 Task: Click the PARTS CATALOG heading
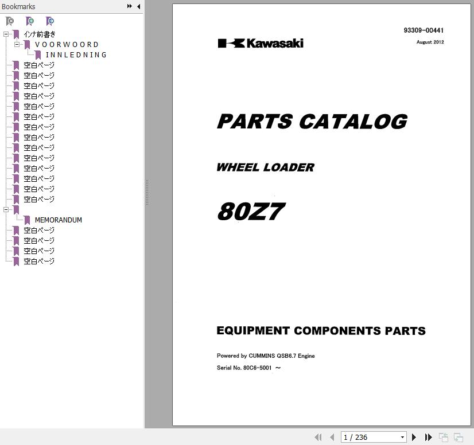[x=312, y=122]
